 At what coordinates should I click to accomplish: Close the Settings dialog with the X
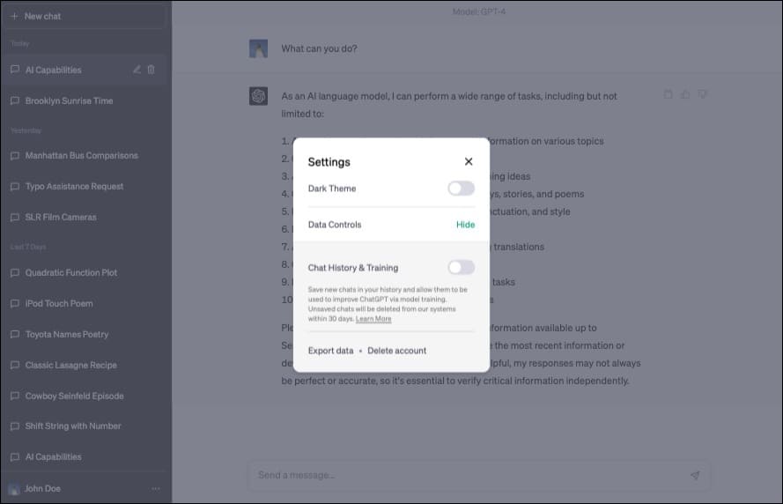pyautogui.click(x=469, y=161)
